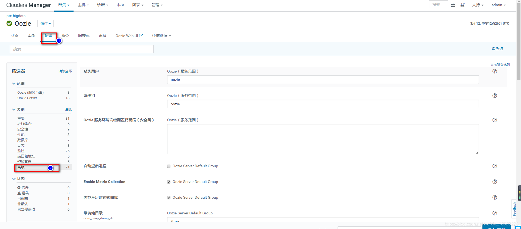Click 清除 next to 类别
The image size is (521, 229).
coord(68,110)
